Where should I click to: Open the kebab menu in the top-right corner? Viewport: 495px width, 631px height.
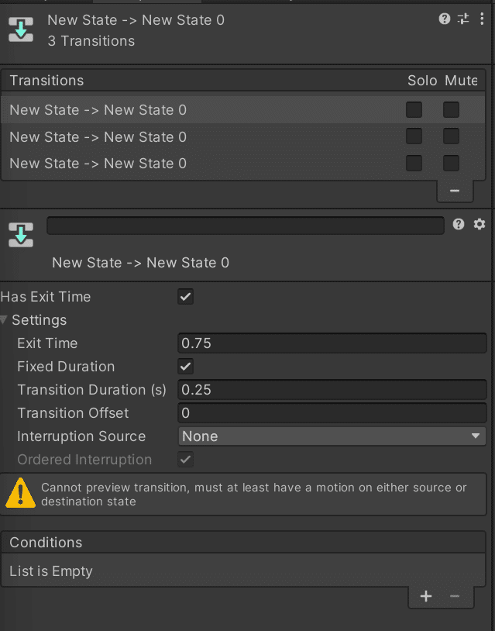(x=481, y=19)
